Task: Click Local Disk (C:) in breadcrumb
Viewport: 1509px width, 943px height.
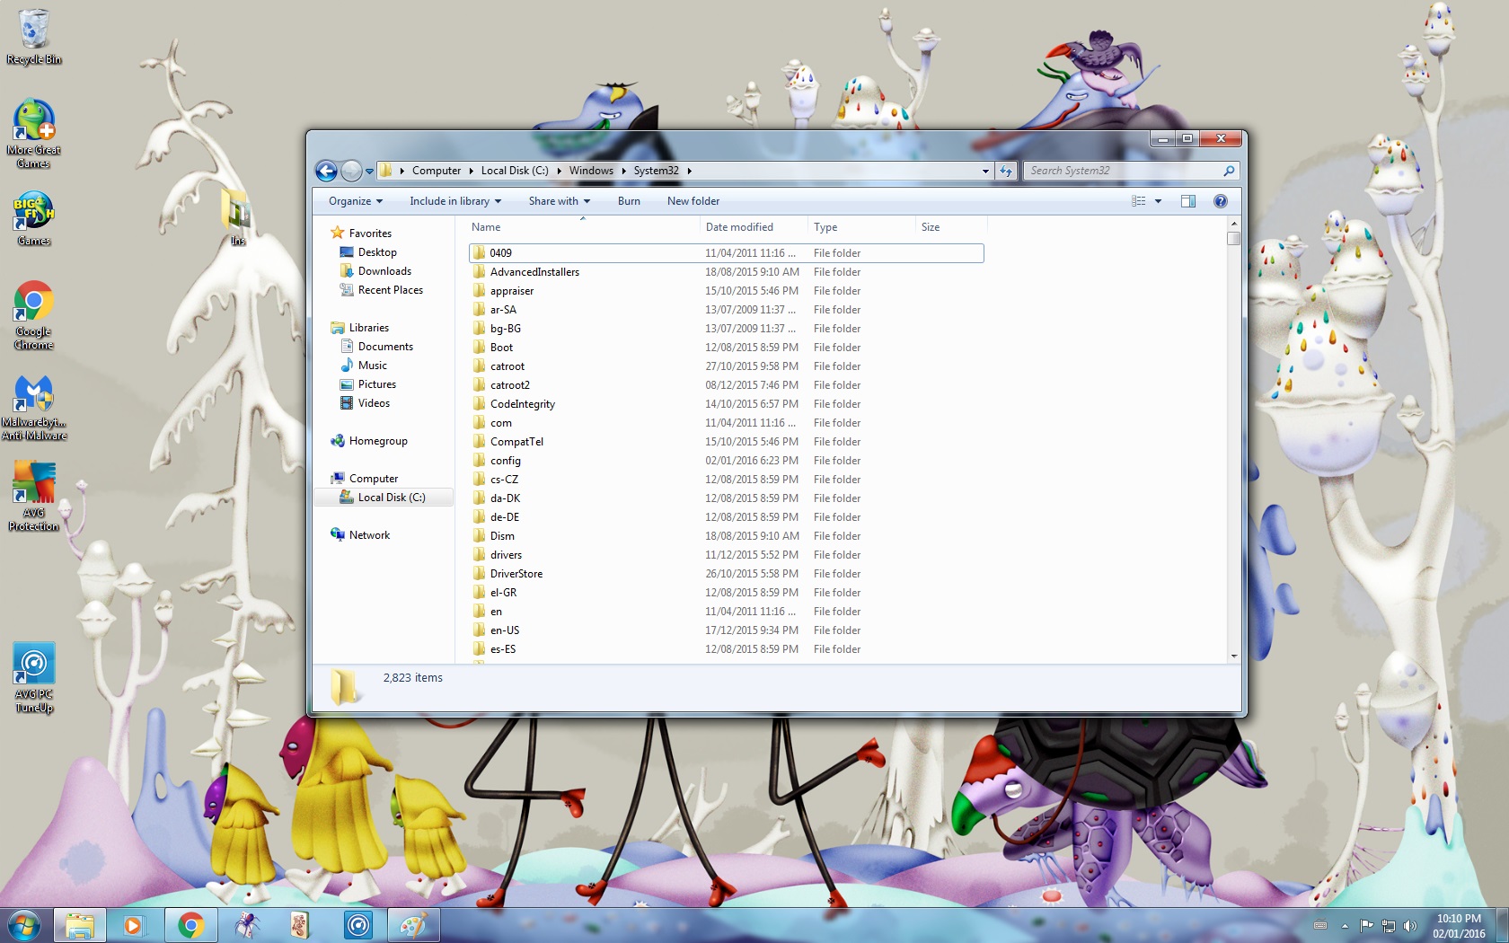Action: click(x=515, y=171)
